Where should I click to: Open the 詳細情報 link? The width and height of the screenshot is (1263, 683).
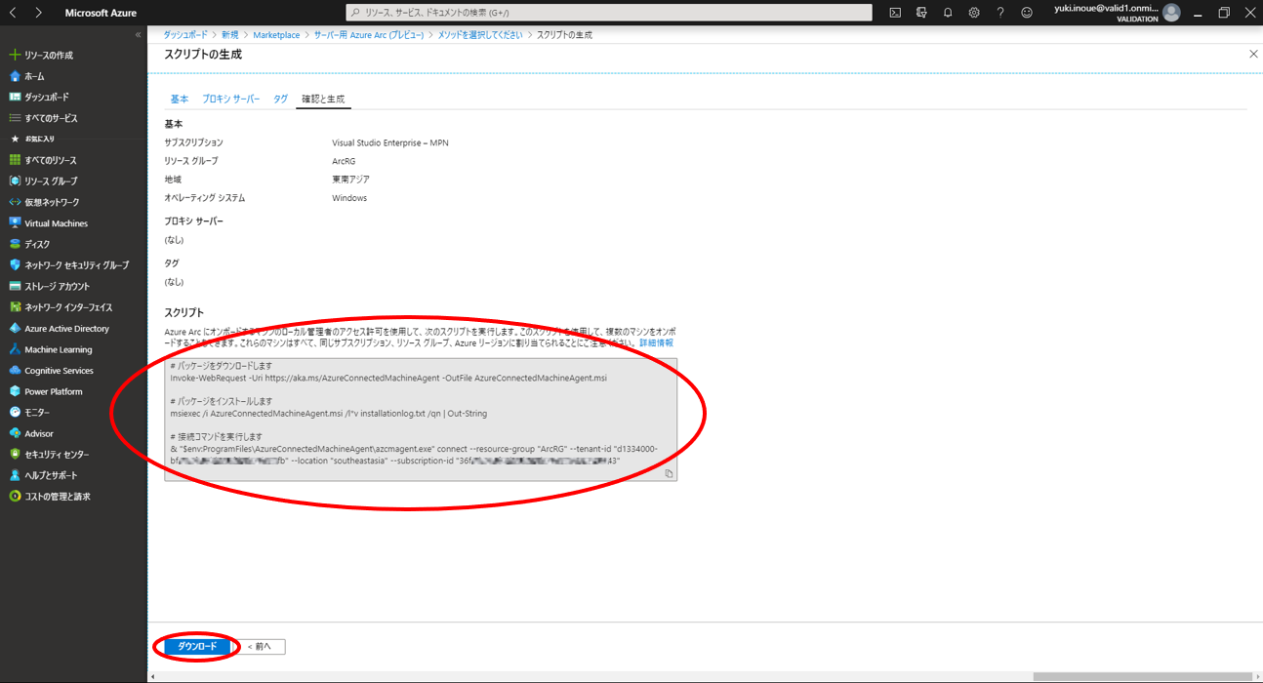tap(656, 343)
